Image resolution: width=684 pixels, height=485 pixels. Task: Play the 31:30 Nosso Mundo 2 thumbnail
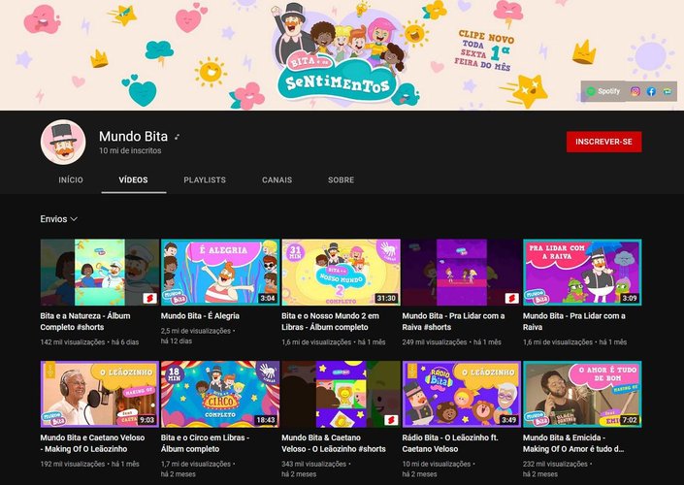tap(341, 273)
